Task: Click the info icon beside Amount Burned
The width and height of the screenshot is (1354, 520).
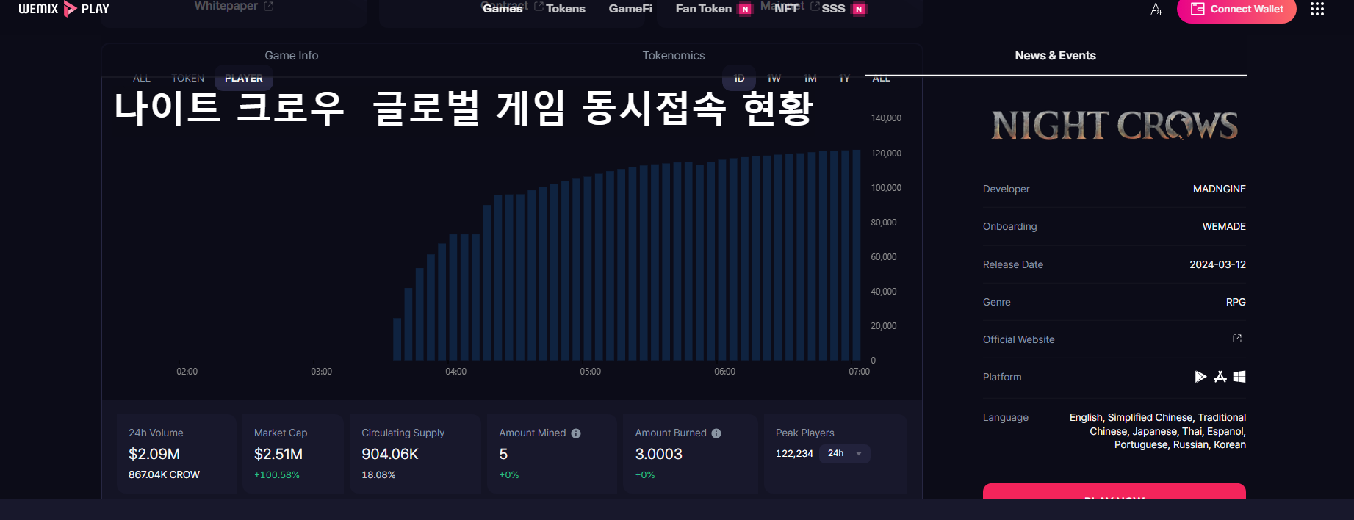Action: click(x=716, y=433)
